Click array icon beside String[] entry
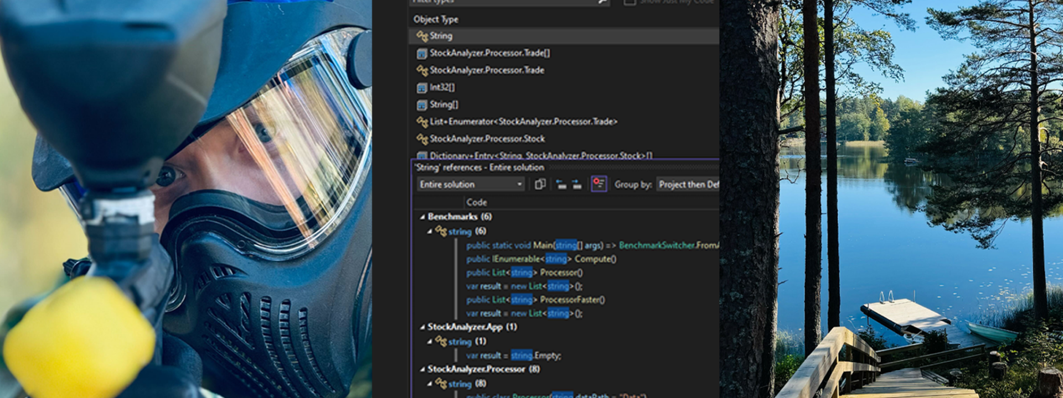Viewport: 1063px width, 398px height. coord(422,104)
